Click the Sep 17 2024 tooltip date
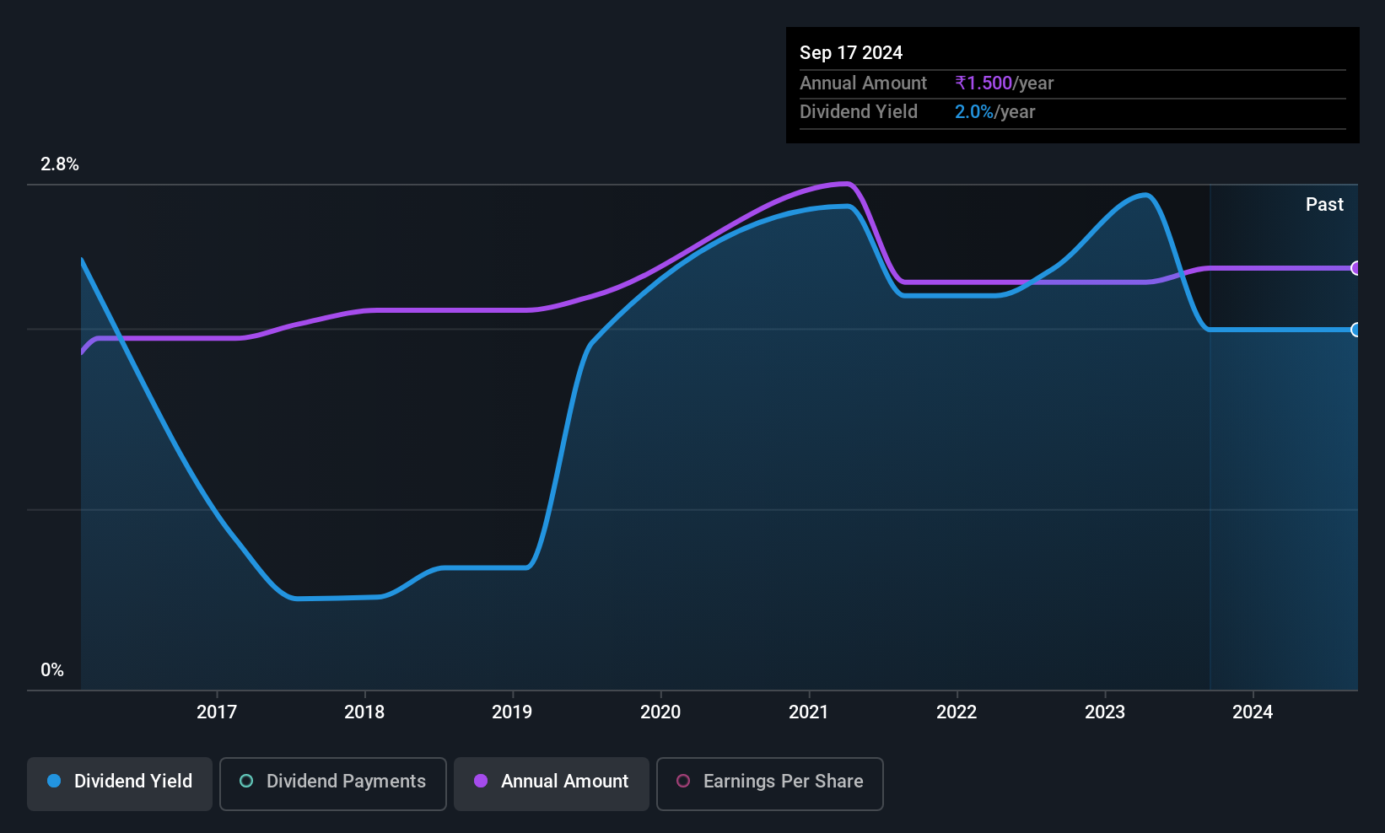 point(851,52)
